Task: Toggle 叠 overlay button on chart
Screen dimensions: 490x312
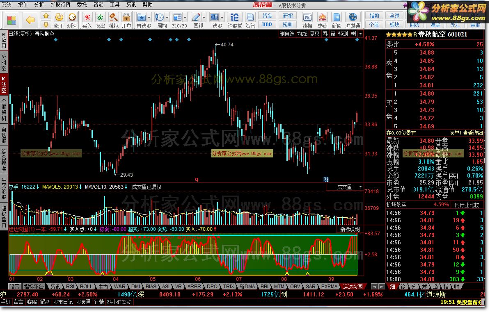Action: pyautogui.click(x=325, y=34)
